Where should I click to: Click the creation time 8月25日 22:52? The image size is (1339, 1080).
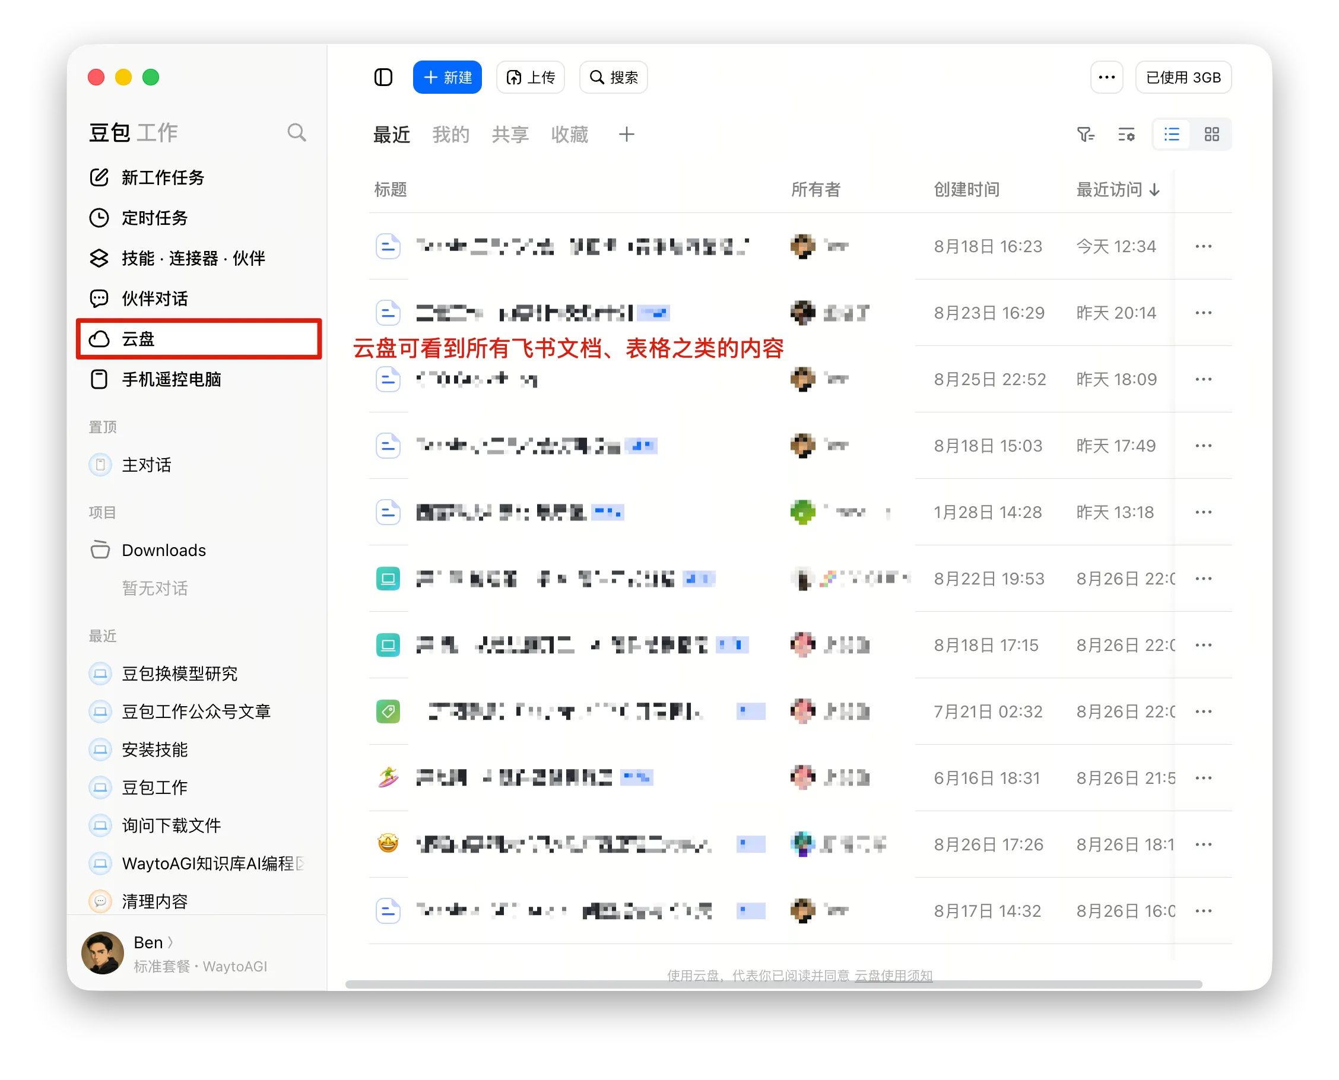tap(990, 380)
